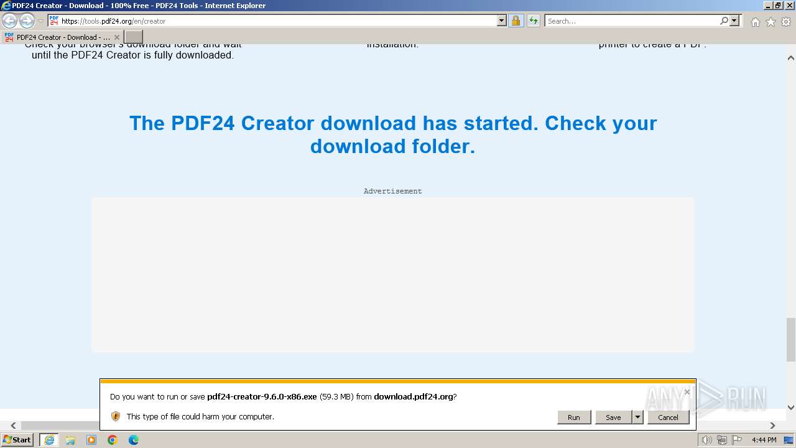Click the show desktop tray icon
Screen dimensions: 796x448
789,440
